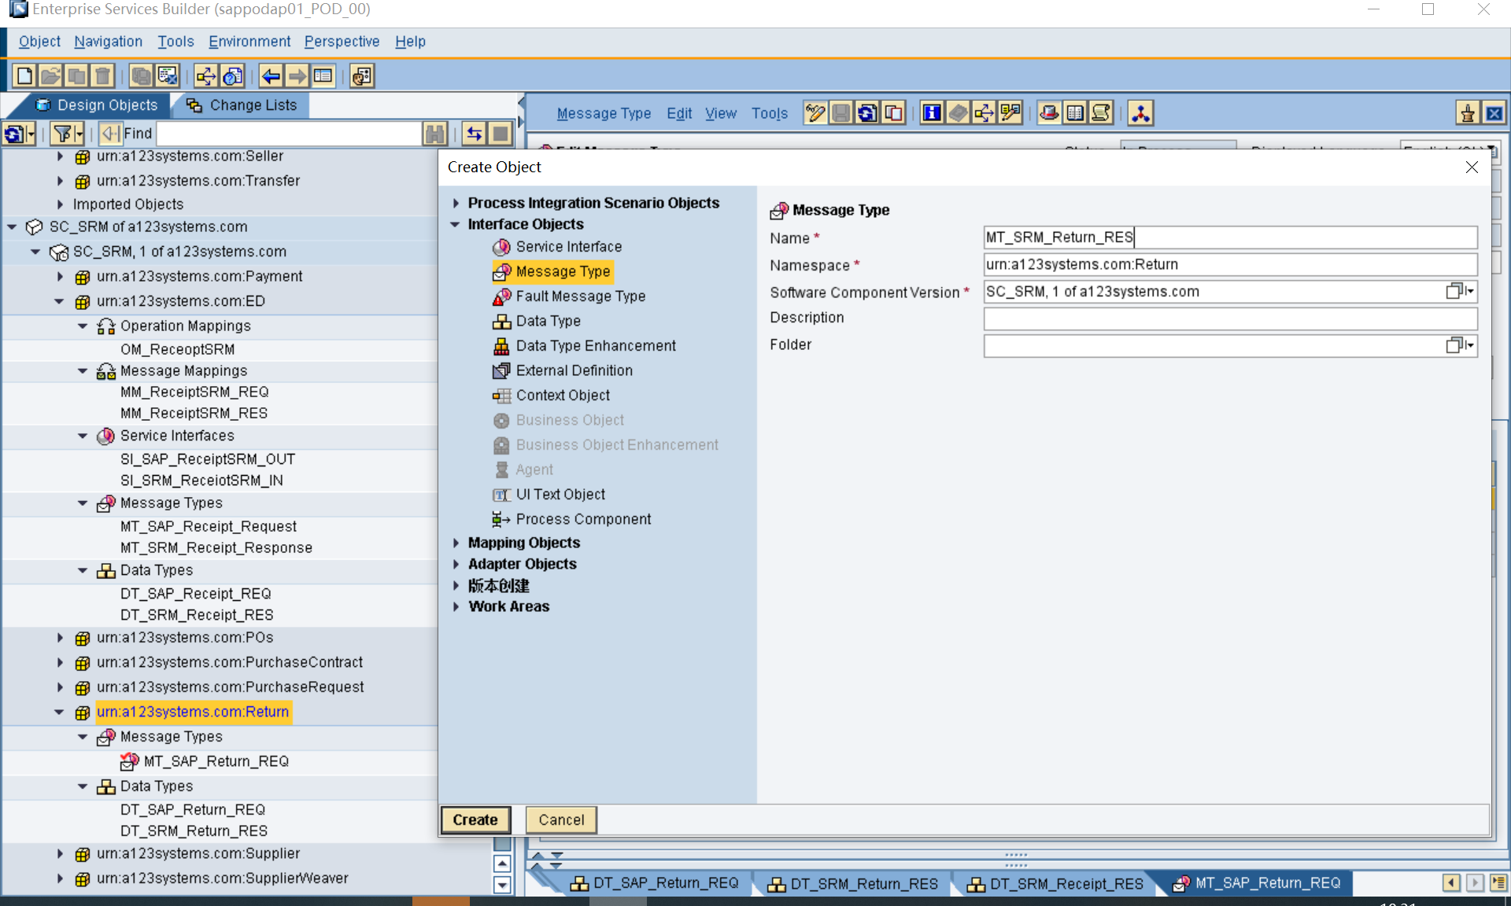Click the Copy Object toolbar icon
This screenshot has width=1511, height=906.
pos(76,75)
